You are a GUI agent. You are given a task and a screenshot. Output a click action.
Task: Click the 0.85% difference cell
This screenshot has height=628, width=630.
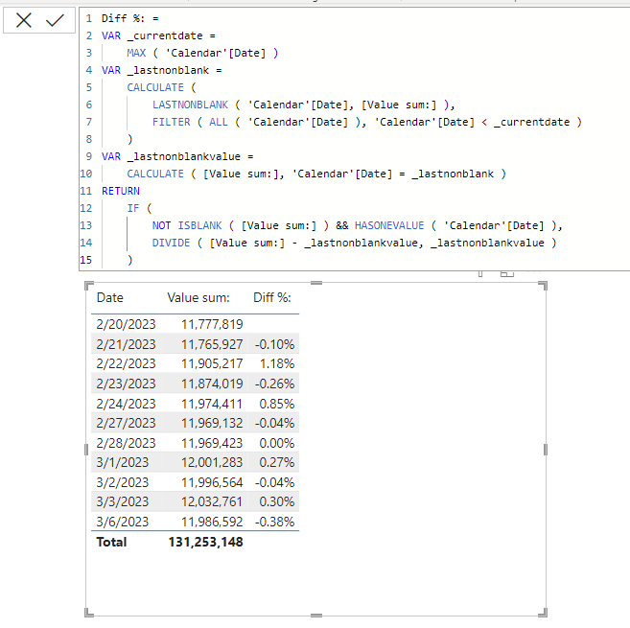tap(277, 404)
